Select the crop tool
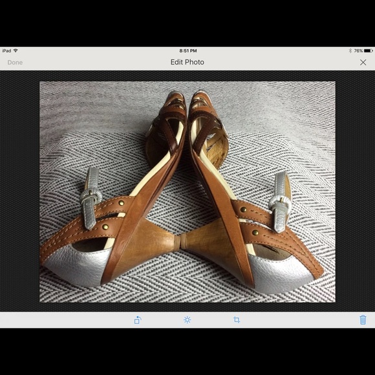Screen dimensions: 375x375 pos(237,320)
